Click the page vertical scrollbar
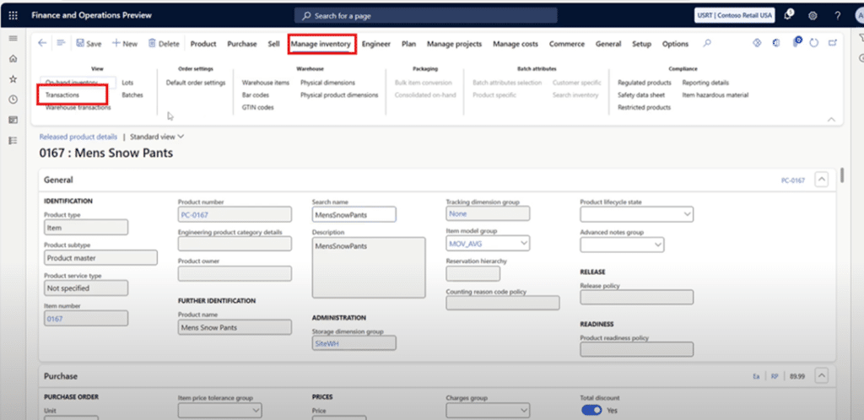864x420 pixels. (843, 175)
